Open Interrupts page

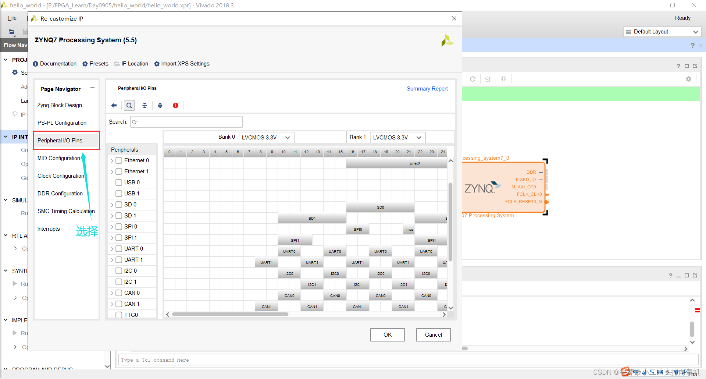click(x=49, y=229)
